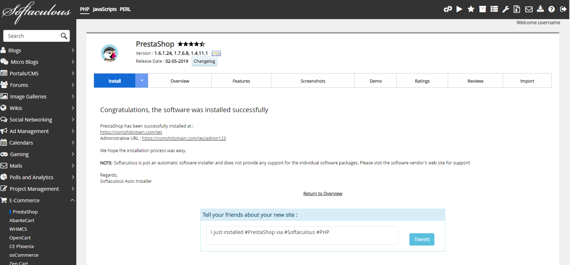Open backups via the zip file icon

[x=517, y=9]
